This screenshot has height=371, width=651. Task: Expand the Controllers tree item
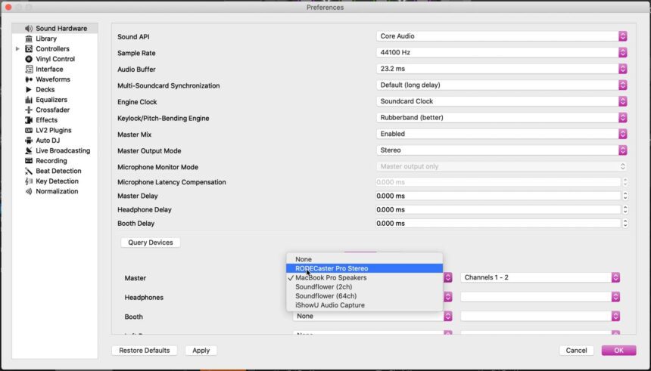pyautogui.click(x=17, y=49)
